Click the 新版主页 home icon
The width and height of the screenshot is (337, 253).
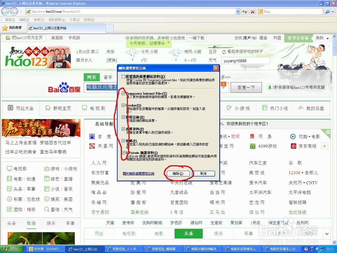pos(48,108)
